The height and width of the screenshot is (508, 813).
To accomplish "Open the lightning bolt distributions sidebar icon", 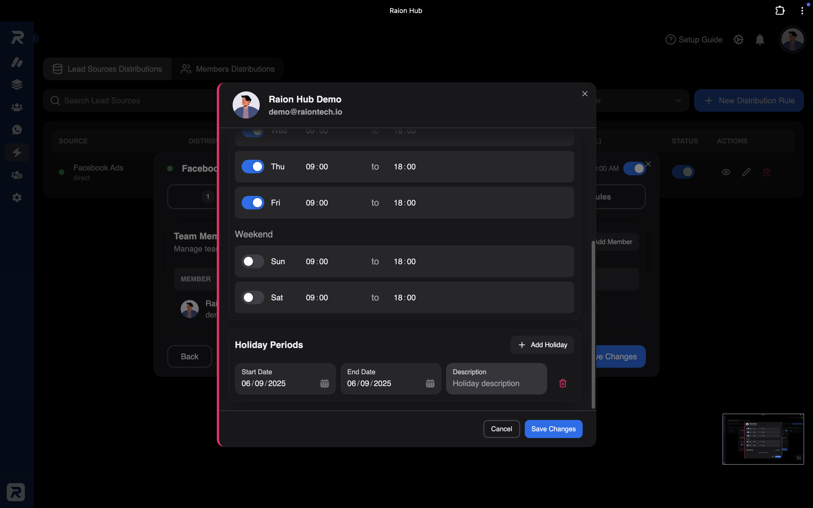I will point(17,152).
